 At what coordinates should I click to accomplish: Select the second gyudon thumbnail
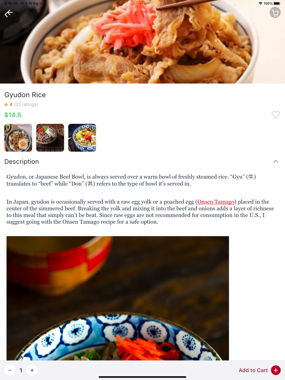[x=50, y=138]
